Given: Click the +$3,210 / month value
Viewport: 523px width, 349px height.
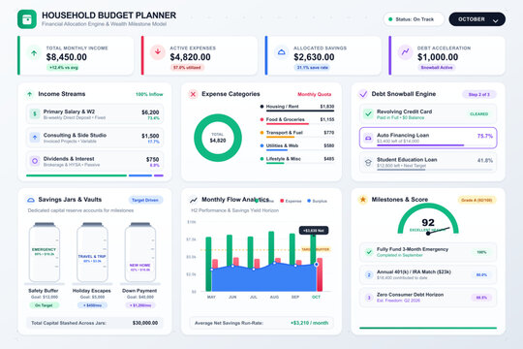Looking at the screenshot, I should [x=309, y=323].
